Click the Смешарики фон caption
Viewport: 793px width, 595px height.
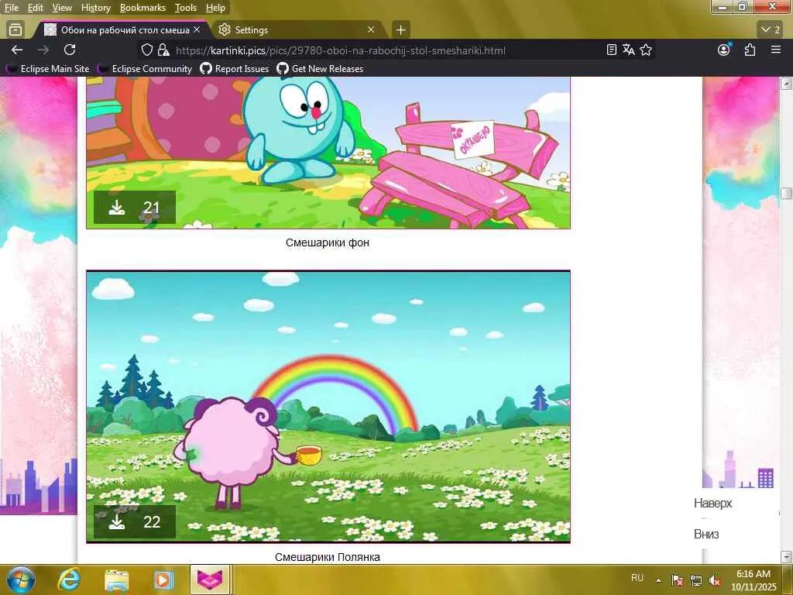328,242
